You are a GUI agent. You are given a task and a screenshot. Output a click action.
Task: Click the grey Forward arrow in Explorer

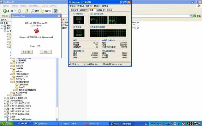coord(19,11)
